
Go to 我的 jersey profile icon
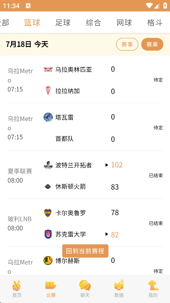click(153, 286)
